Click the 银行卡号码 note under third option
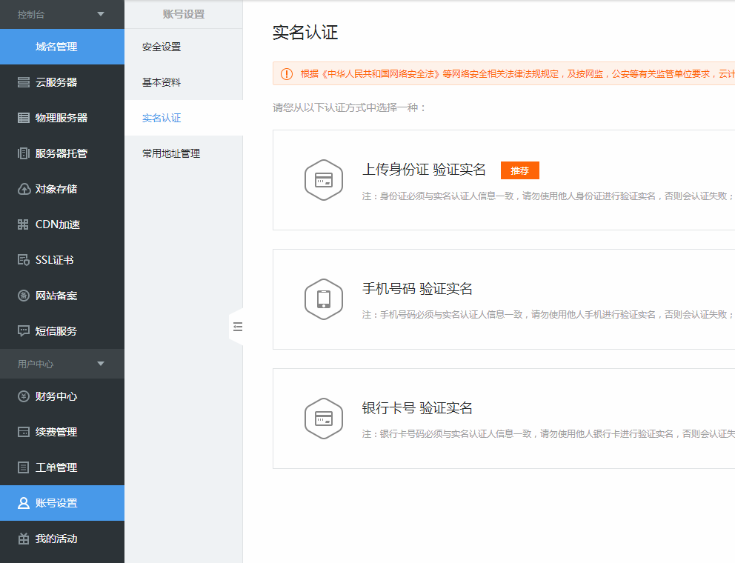The height and width of the screenshot is (563, 735). [x=548, y=433]
